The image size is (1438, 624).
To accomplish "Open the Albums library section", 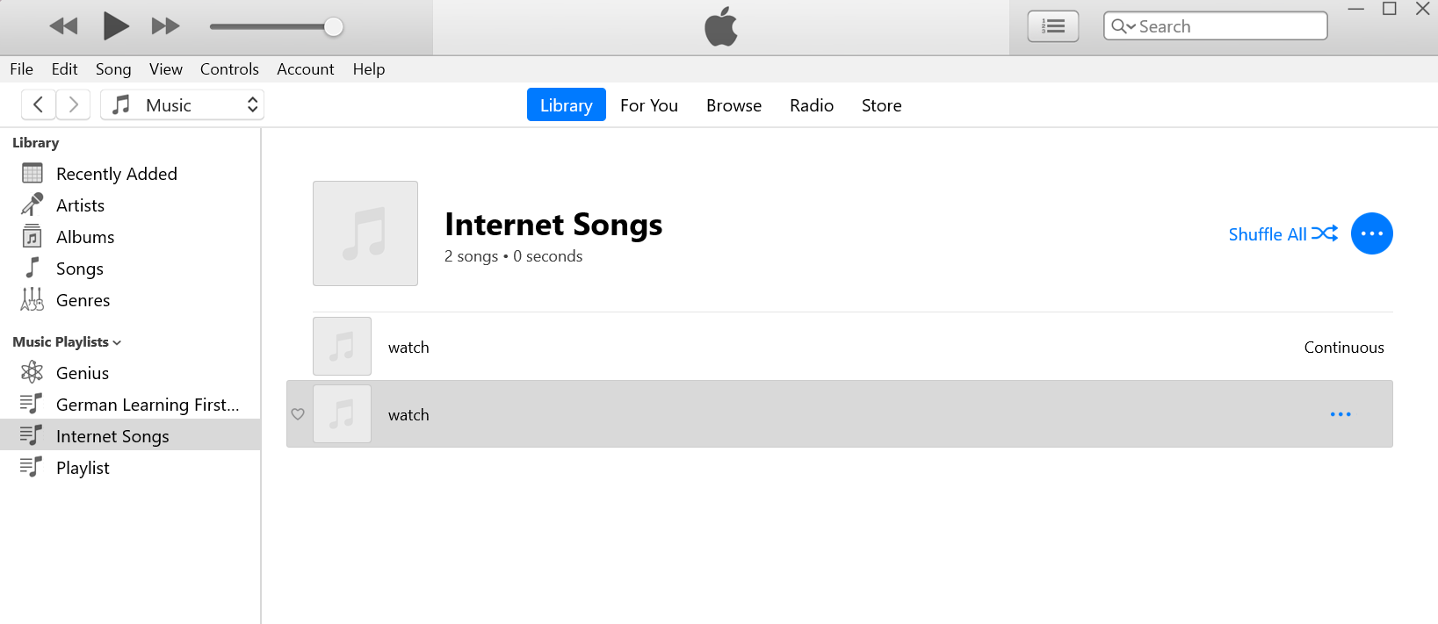I will tap(84, 236).
